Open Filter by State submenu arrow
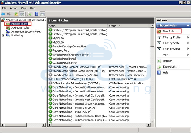The image size is (191, 133). point(188,43)
